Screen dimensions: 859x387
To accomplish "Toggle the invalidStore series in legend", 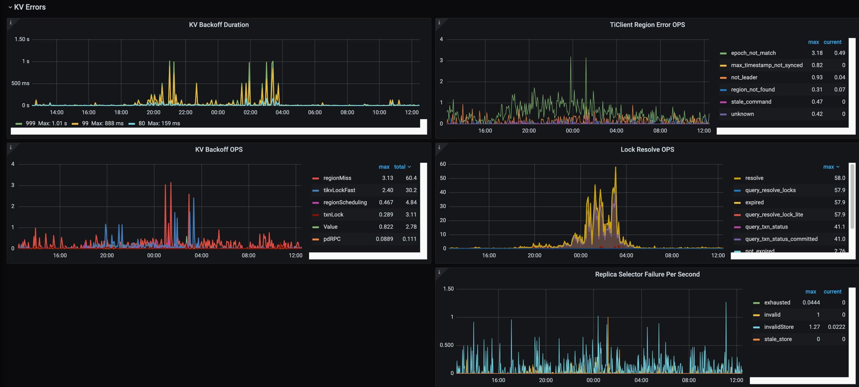I will click(778, 327).
